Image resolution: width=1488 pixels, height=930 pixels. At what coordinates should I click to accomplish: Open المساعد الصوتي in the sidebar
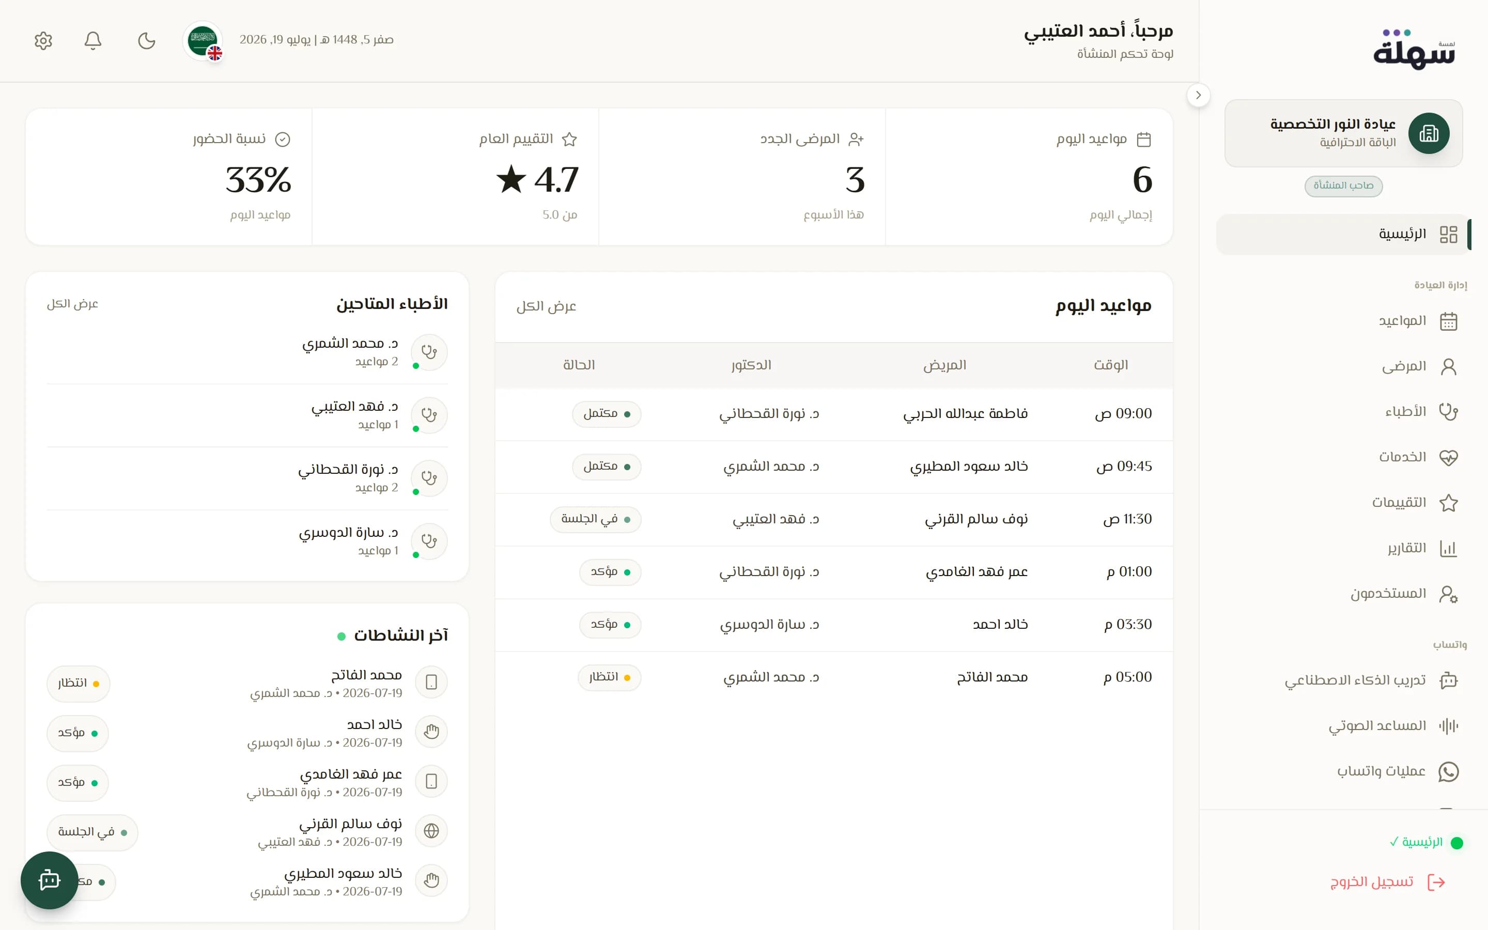(x=1343, y=726)
